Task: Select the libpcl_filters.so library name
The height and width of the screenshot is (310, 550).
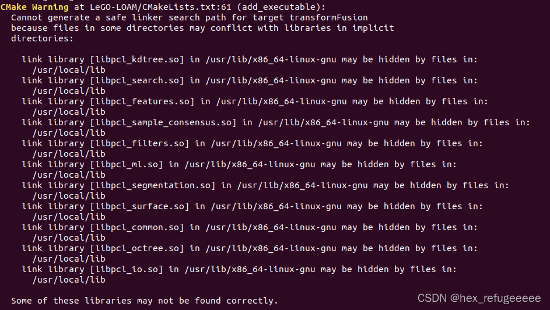Action: (139, 143)
